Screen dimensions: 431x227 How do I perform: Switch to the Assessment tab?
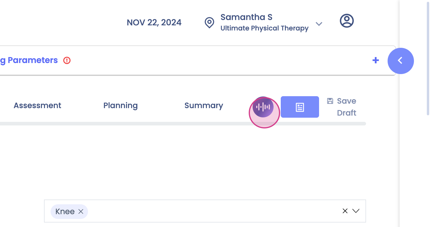[37, 105]
